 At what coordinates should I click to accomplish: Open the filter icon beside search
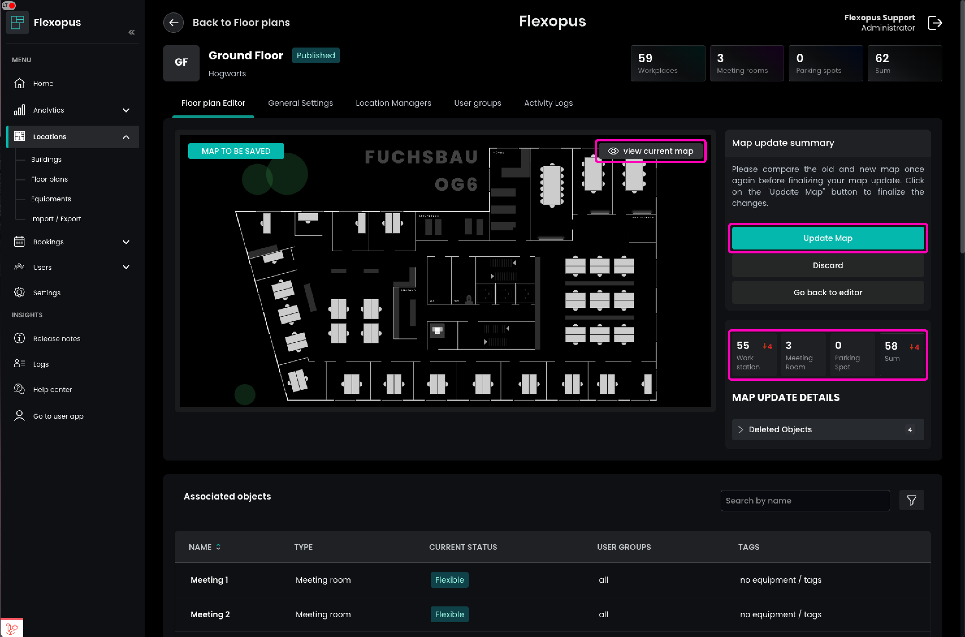(911, 500)
